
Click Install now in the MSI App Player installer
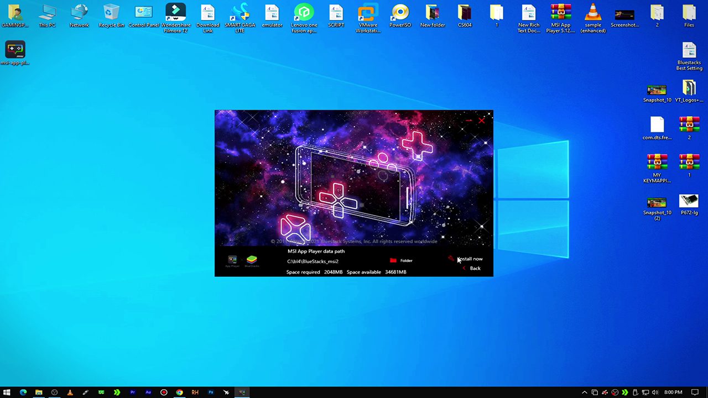point(470,259)
